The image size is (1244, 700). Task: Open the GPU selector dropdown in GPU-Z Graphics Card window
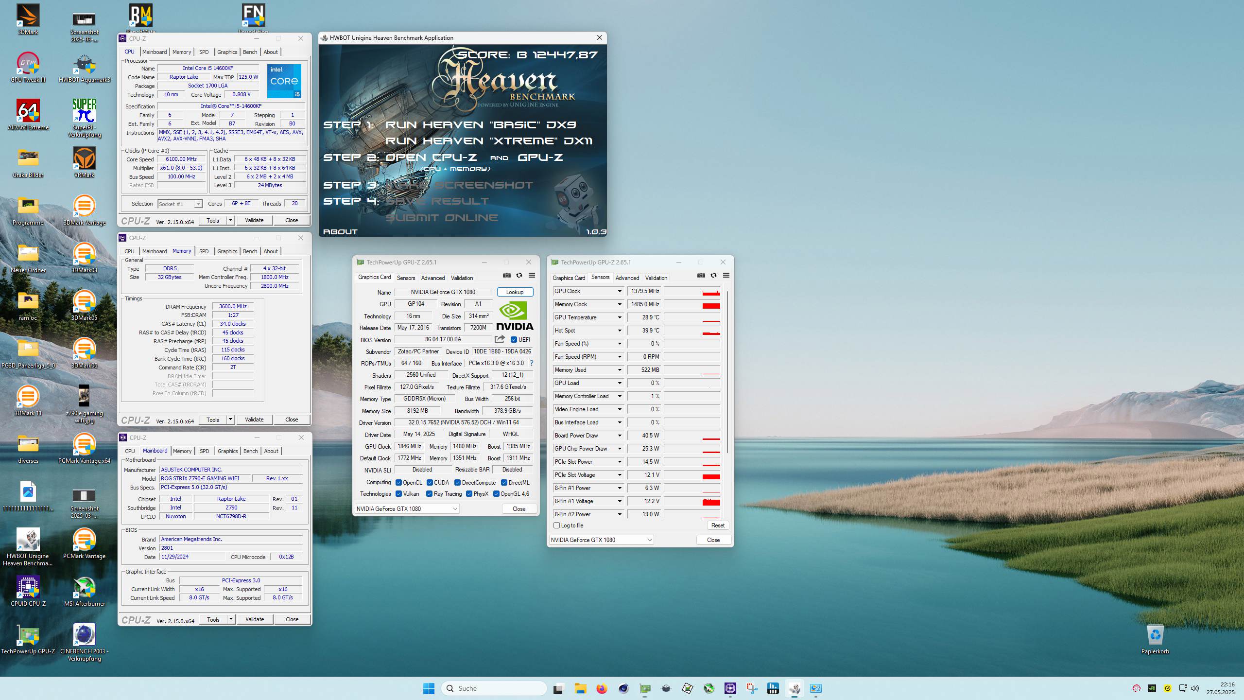(407, 508)
